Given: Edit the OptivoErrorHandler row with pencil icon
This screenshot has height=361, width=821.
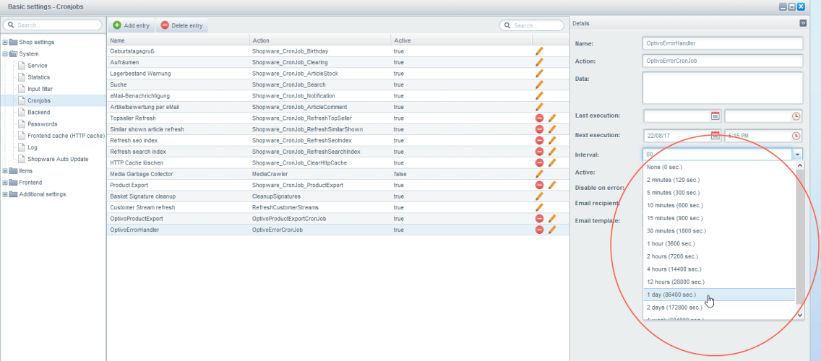Looking at the screenshot, I should click(552, 230).
